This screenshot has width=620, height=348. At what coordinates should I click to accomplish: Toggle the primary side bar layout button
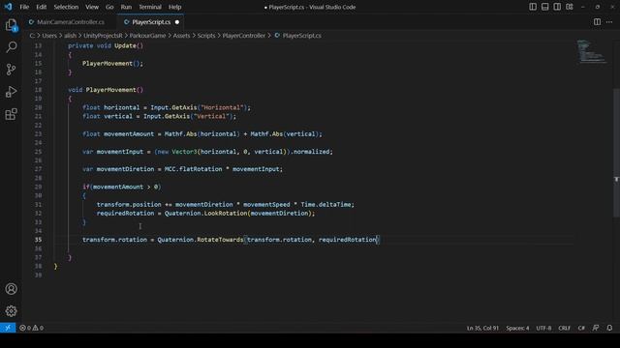tap(533, 7)
